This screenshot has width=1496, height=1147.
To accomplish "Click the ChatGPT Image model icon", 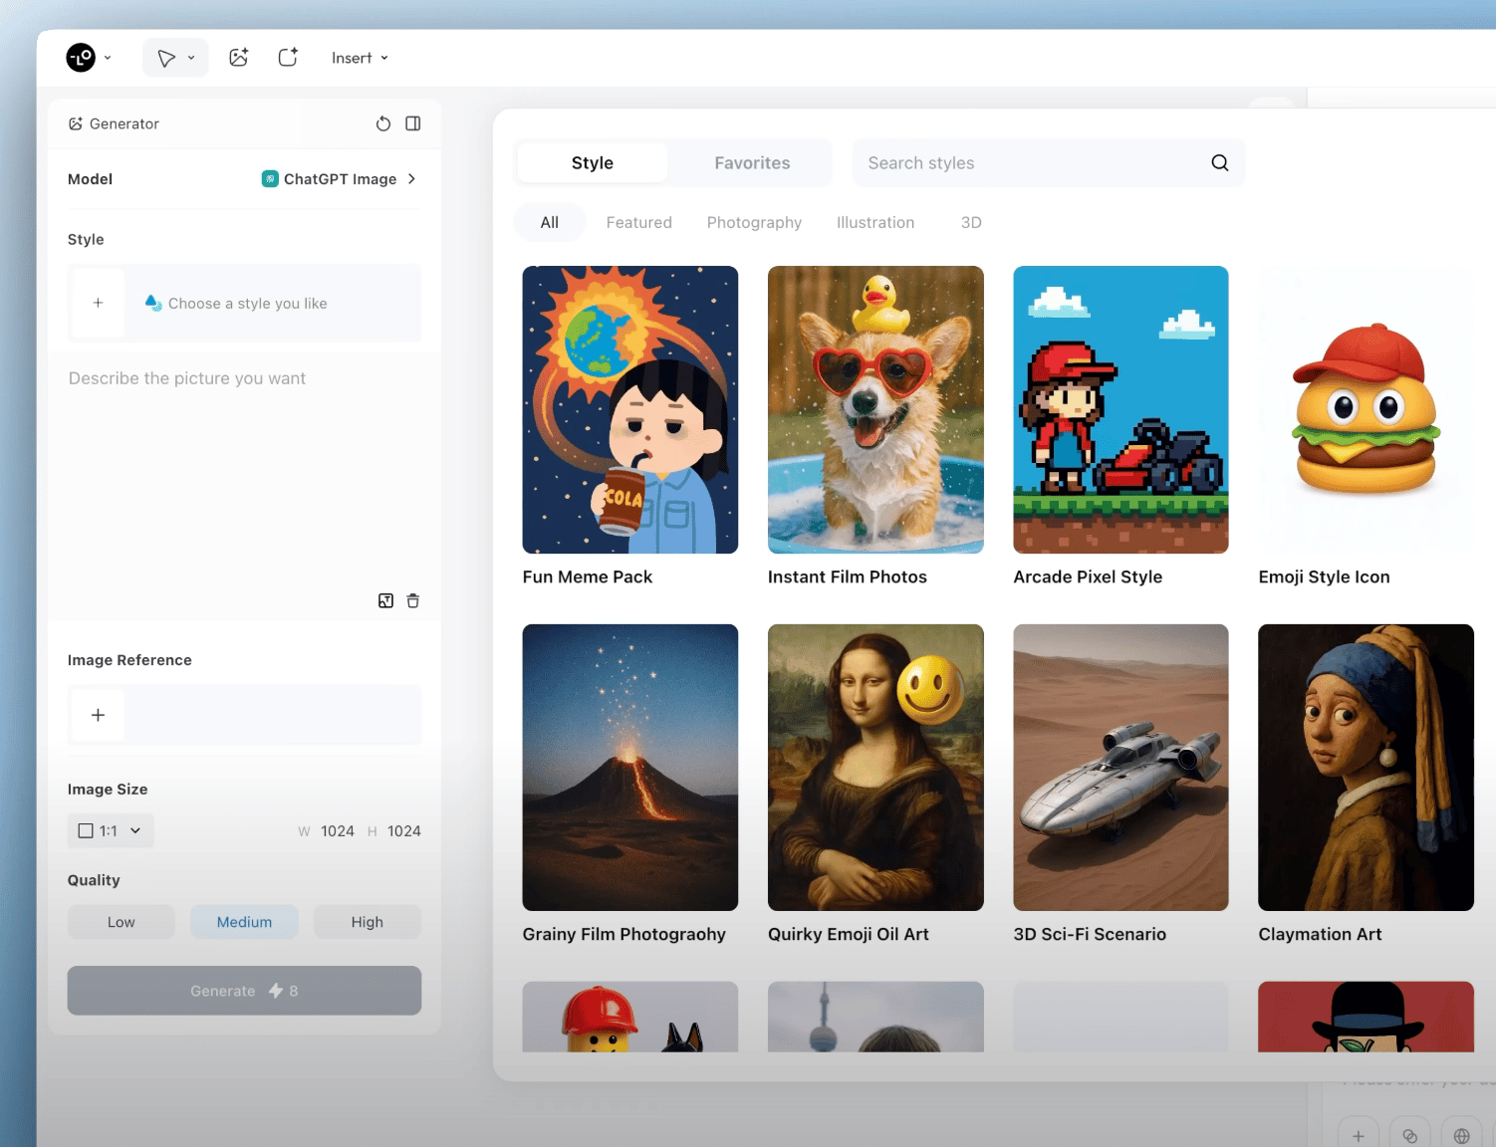I will 270,179.
